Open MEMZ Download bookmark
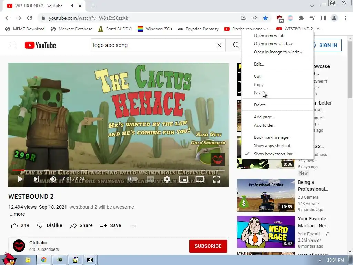 tap(25, 29)
